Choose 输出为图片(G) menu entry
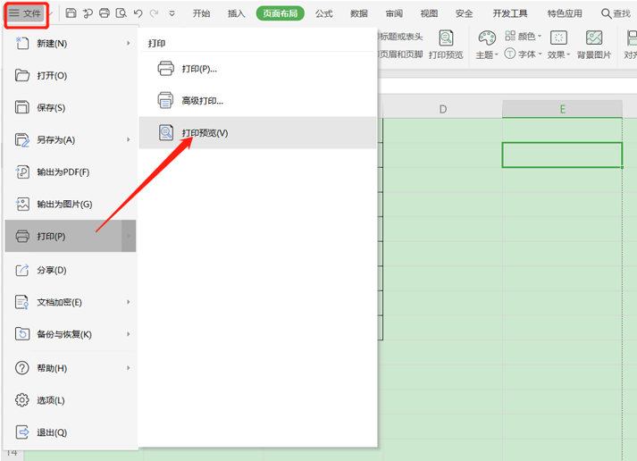This screenshot has width=637, height=461. coord(70,204)
